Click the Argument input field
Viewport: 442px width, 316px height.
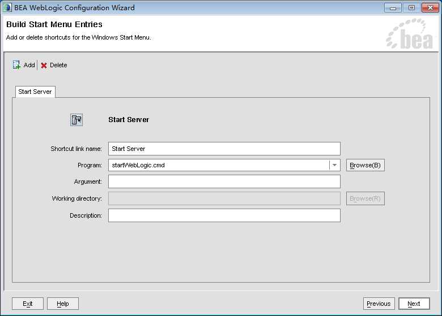pyautogui.click(x=224, y=181)
